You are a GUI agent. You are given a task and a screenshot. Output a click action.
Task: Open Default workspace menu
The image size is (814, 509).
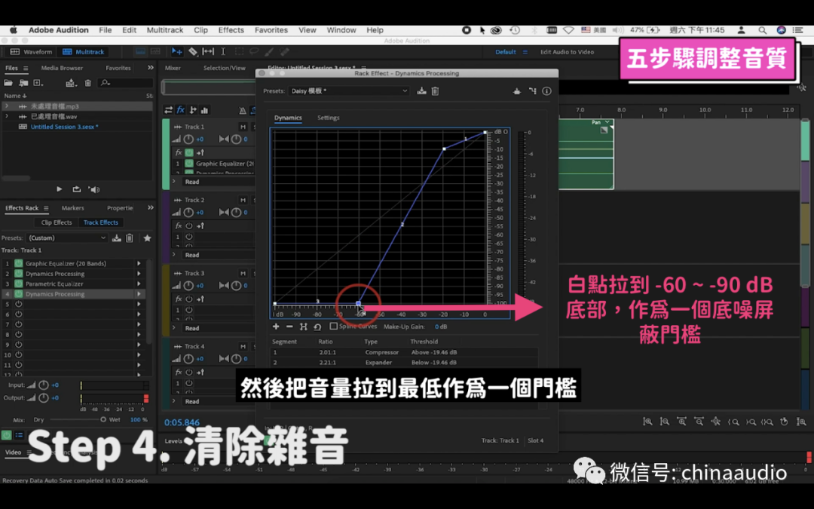(x=525, y=52)
